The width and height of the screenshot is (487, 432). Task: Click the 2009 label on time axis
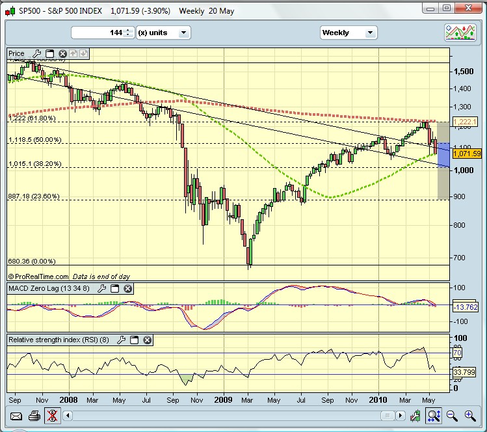point(223,399)
